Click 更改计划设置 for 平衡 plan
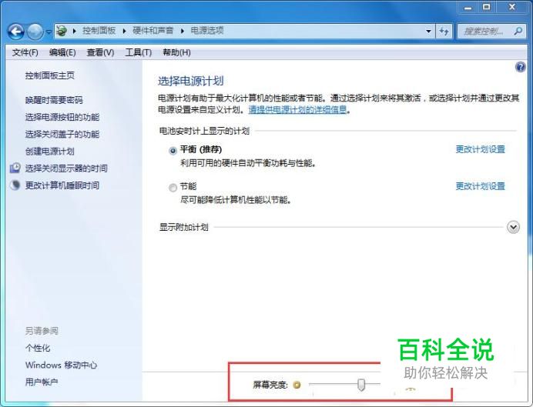533x407 pixels. pyautogui.click(x=480, y=149)
